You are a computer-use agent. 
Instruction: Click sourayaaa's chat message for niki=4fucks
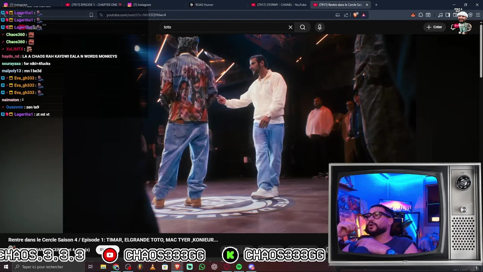coord(26,63)
